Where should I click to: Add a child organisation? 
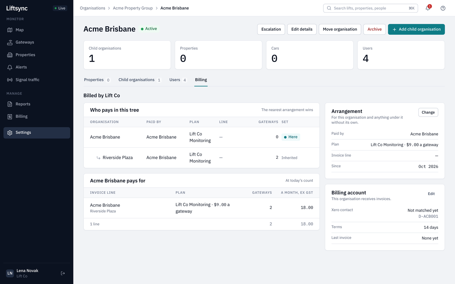[416, 29]
